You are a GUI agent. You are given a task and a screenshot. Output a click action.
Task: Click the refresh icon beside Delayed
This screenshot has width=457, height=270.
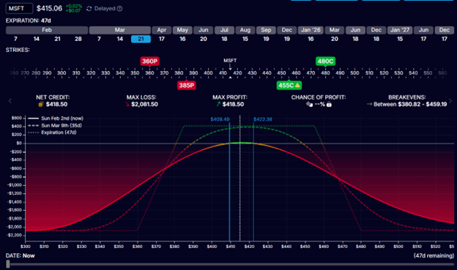[x=89, y=9]
